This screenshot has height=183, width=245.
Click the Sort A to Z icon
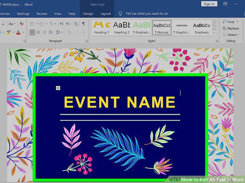(76, 24)
